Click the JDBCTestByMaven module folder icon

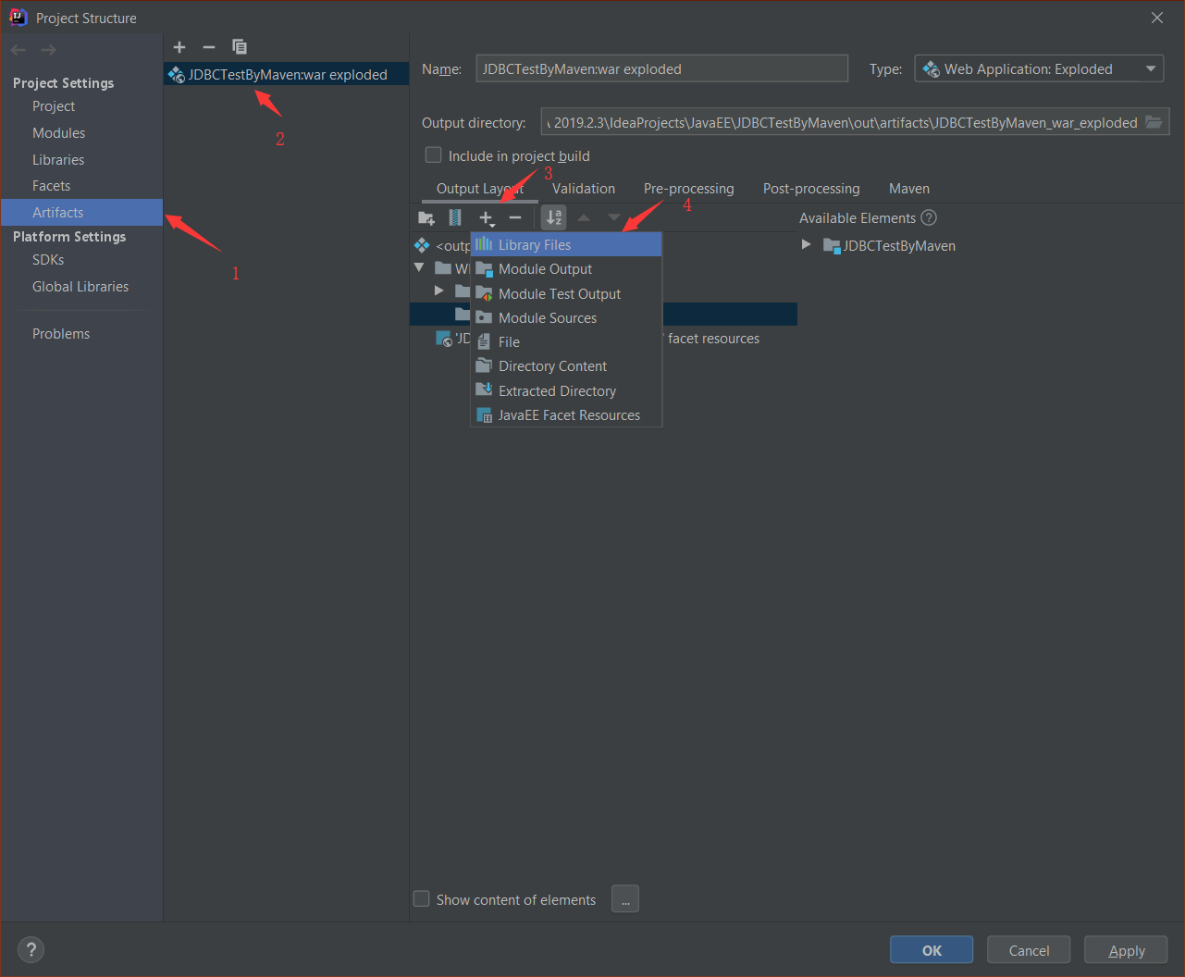click(x=832, y=246)
